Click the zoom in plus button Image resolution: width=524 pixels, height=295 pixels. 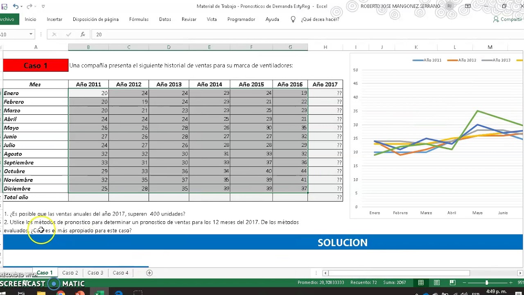(511, 283)
